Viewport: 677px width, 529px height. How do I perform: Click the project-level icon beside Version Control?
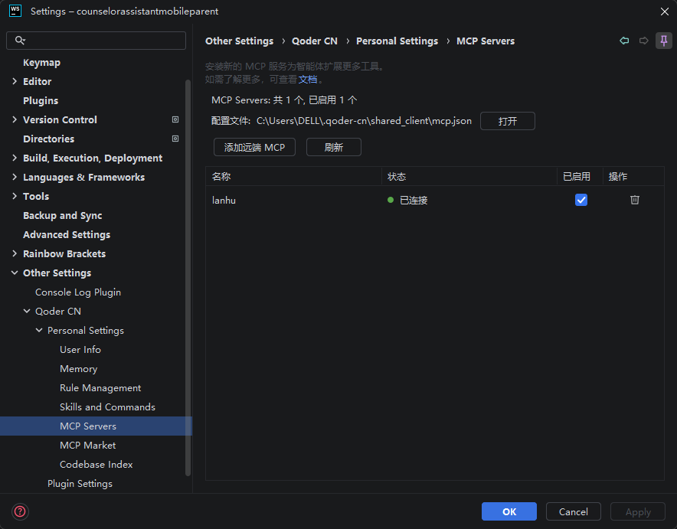175,119
